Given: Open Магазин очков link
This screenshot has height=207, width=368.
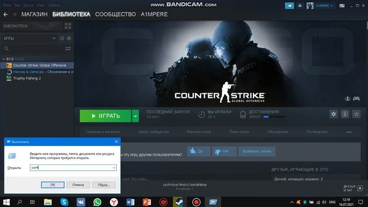Looking at the screenshot, I should [199, 132].
